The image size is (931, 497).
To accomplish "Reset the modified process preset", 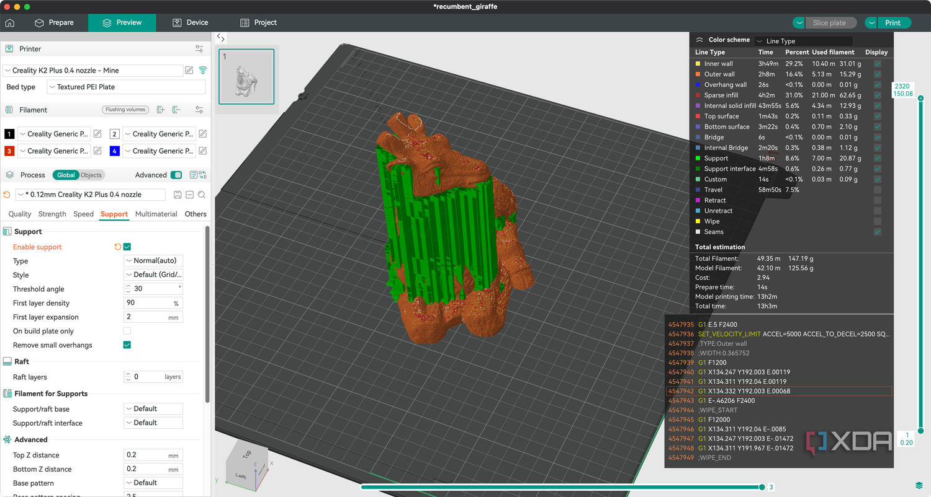I will point(7,195).
